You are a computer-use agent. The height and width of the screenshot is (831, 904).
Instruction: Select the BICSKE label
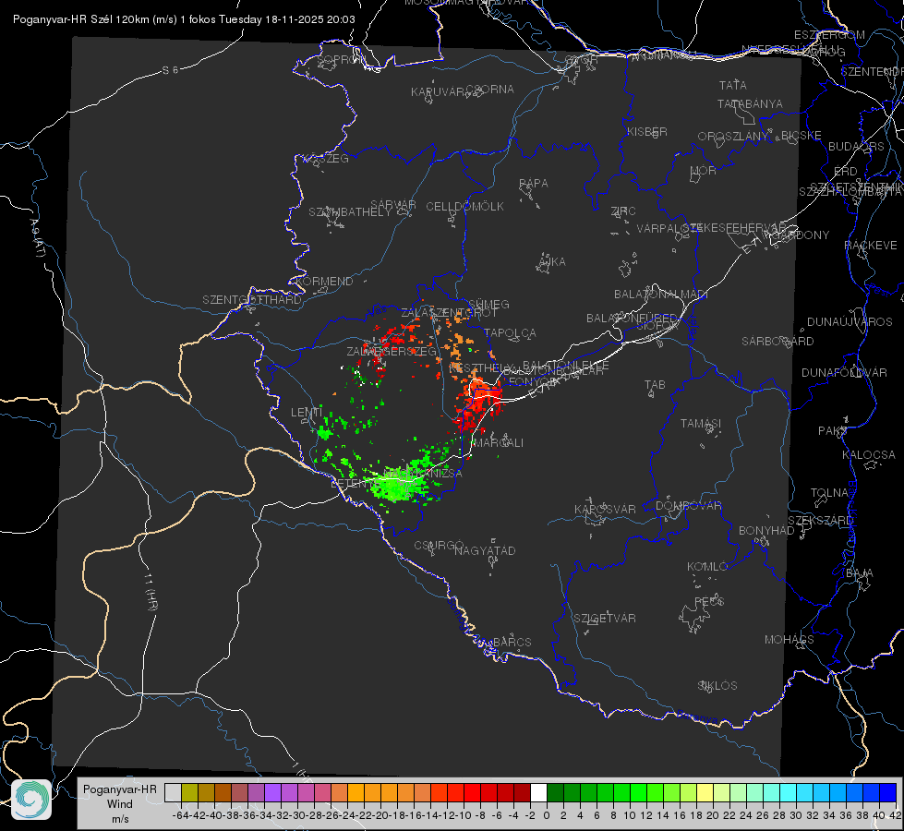tap(802, 135)
